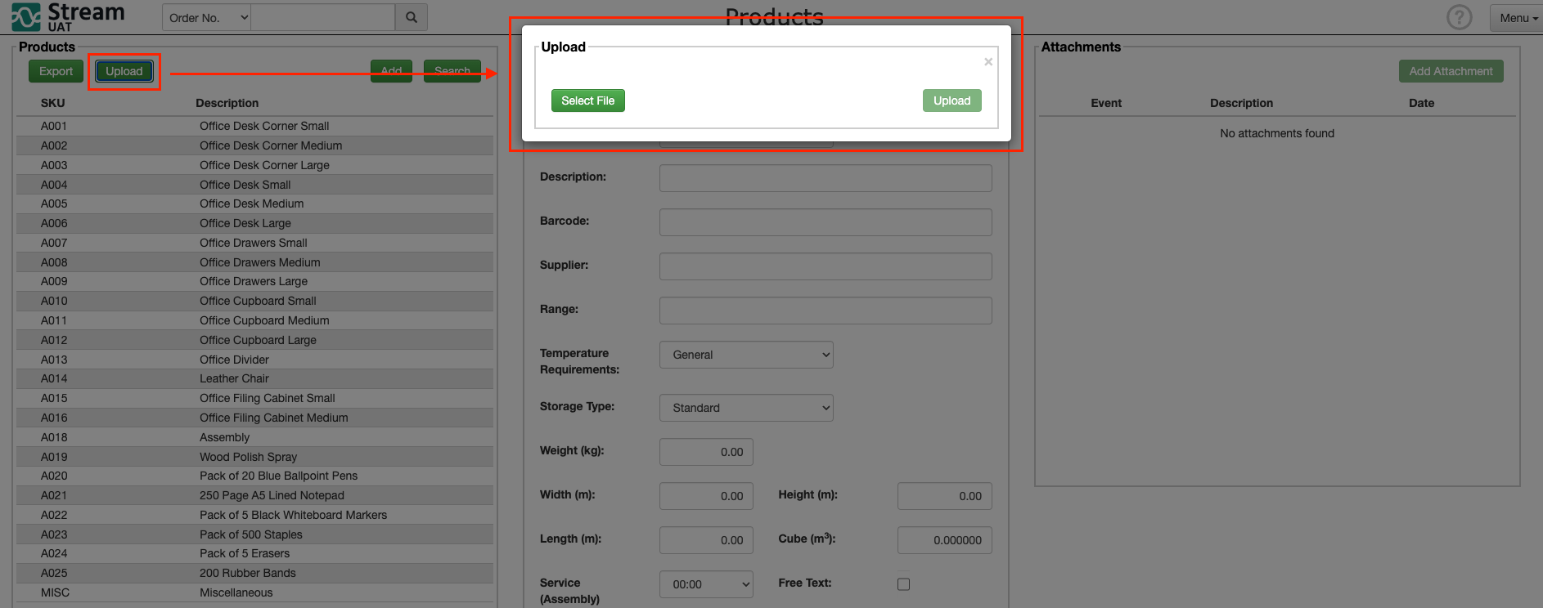Select row A008 Office Drawers Medium
This screenshot has width=1543, height=608.
pyautogui.click(x=254, y=262)
